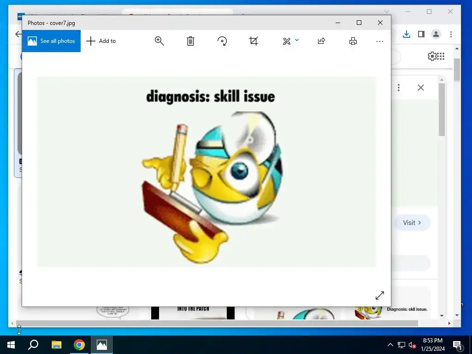Open the Crop tool icon
The image size is (472, 354).
pyautogui.click(x=254, y=41)
